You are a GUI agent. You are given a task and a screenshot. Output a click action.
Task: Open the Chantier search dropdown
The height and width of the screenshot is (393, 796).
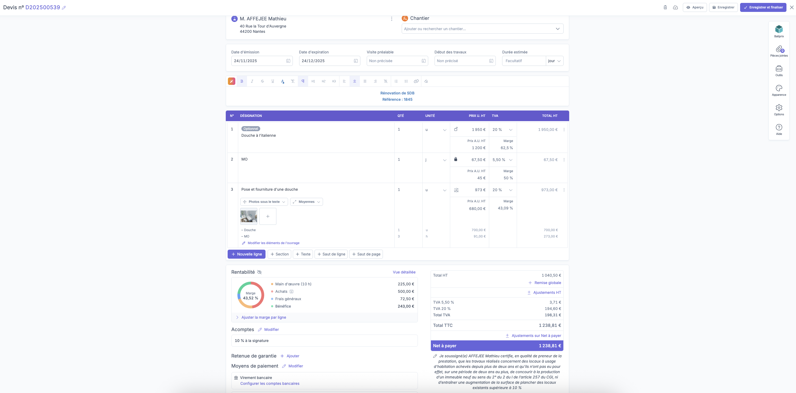coord(482,29)
